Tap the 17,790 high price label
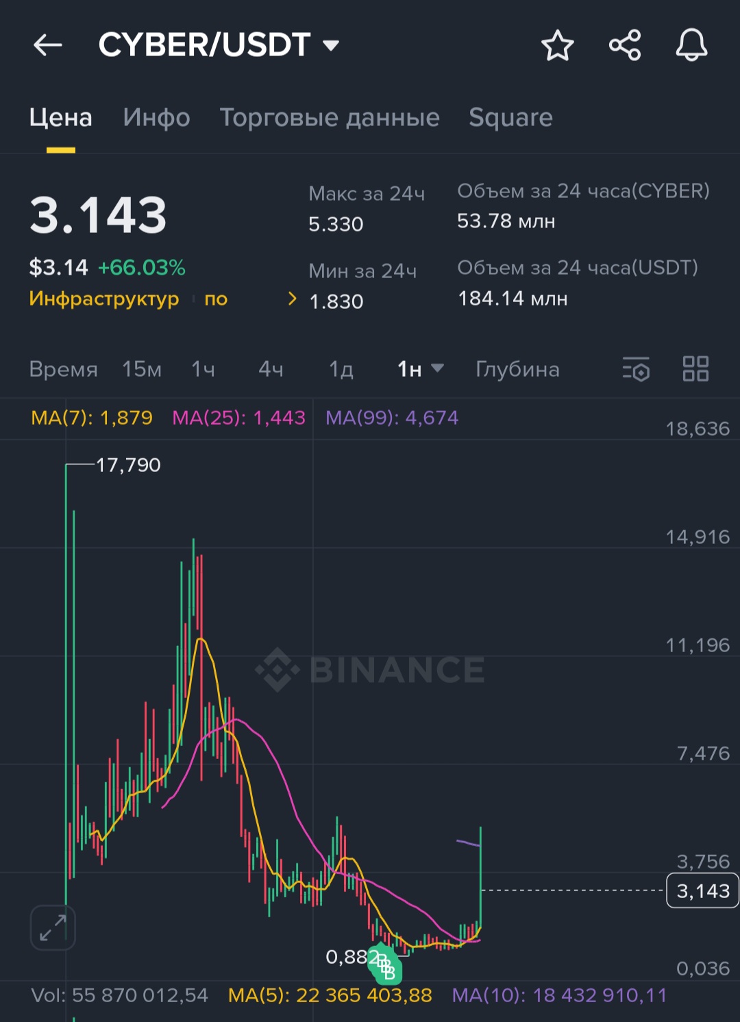The width and height of the screenshot is (740, 1022). tap(128, 465)
